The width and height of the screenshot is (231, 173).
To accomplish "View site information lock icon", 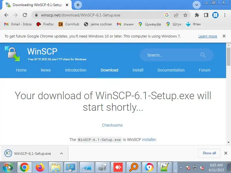I will [x=36, y=15].
